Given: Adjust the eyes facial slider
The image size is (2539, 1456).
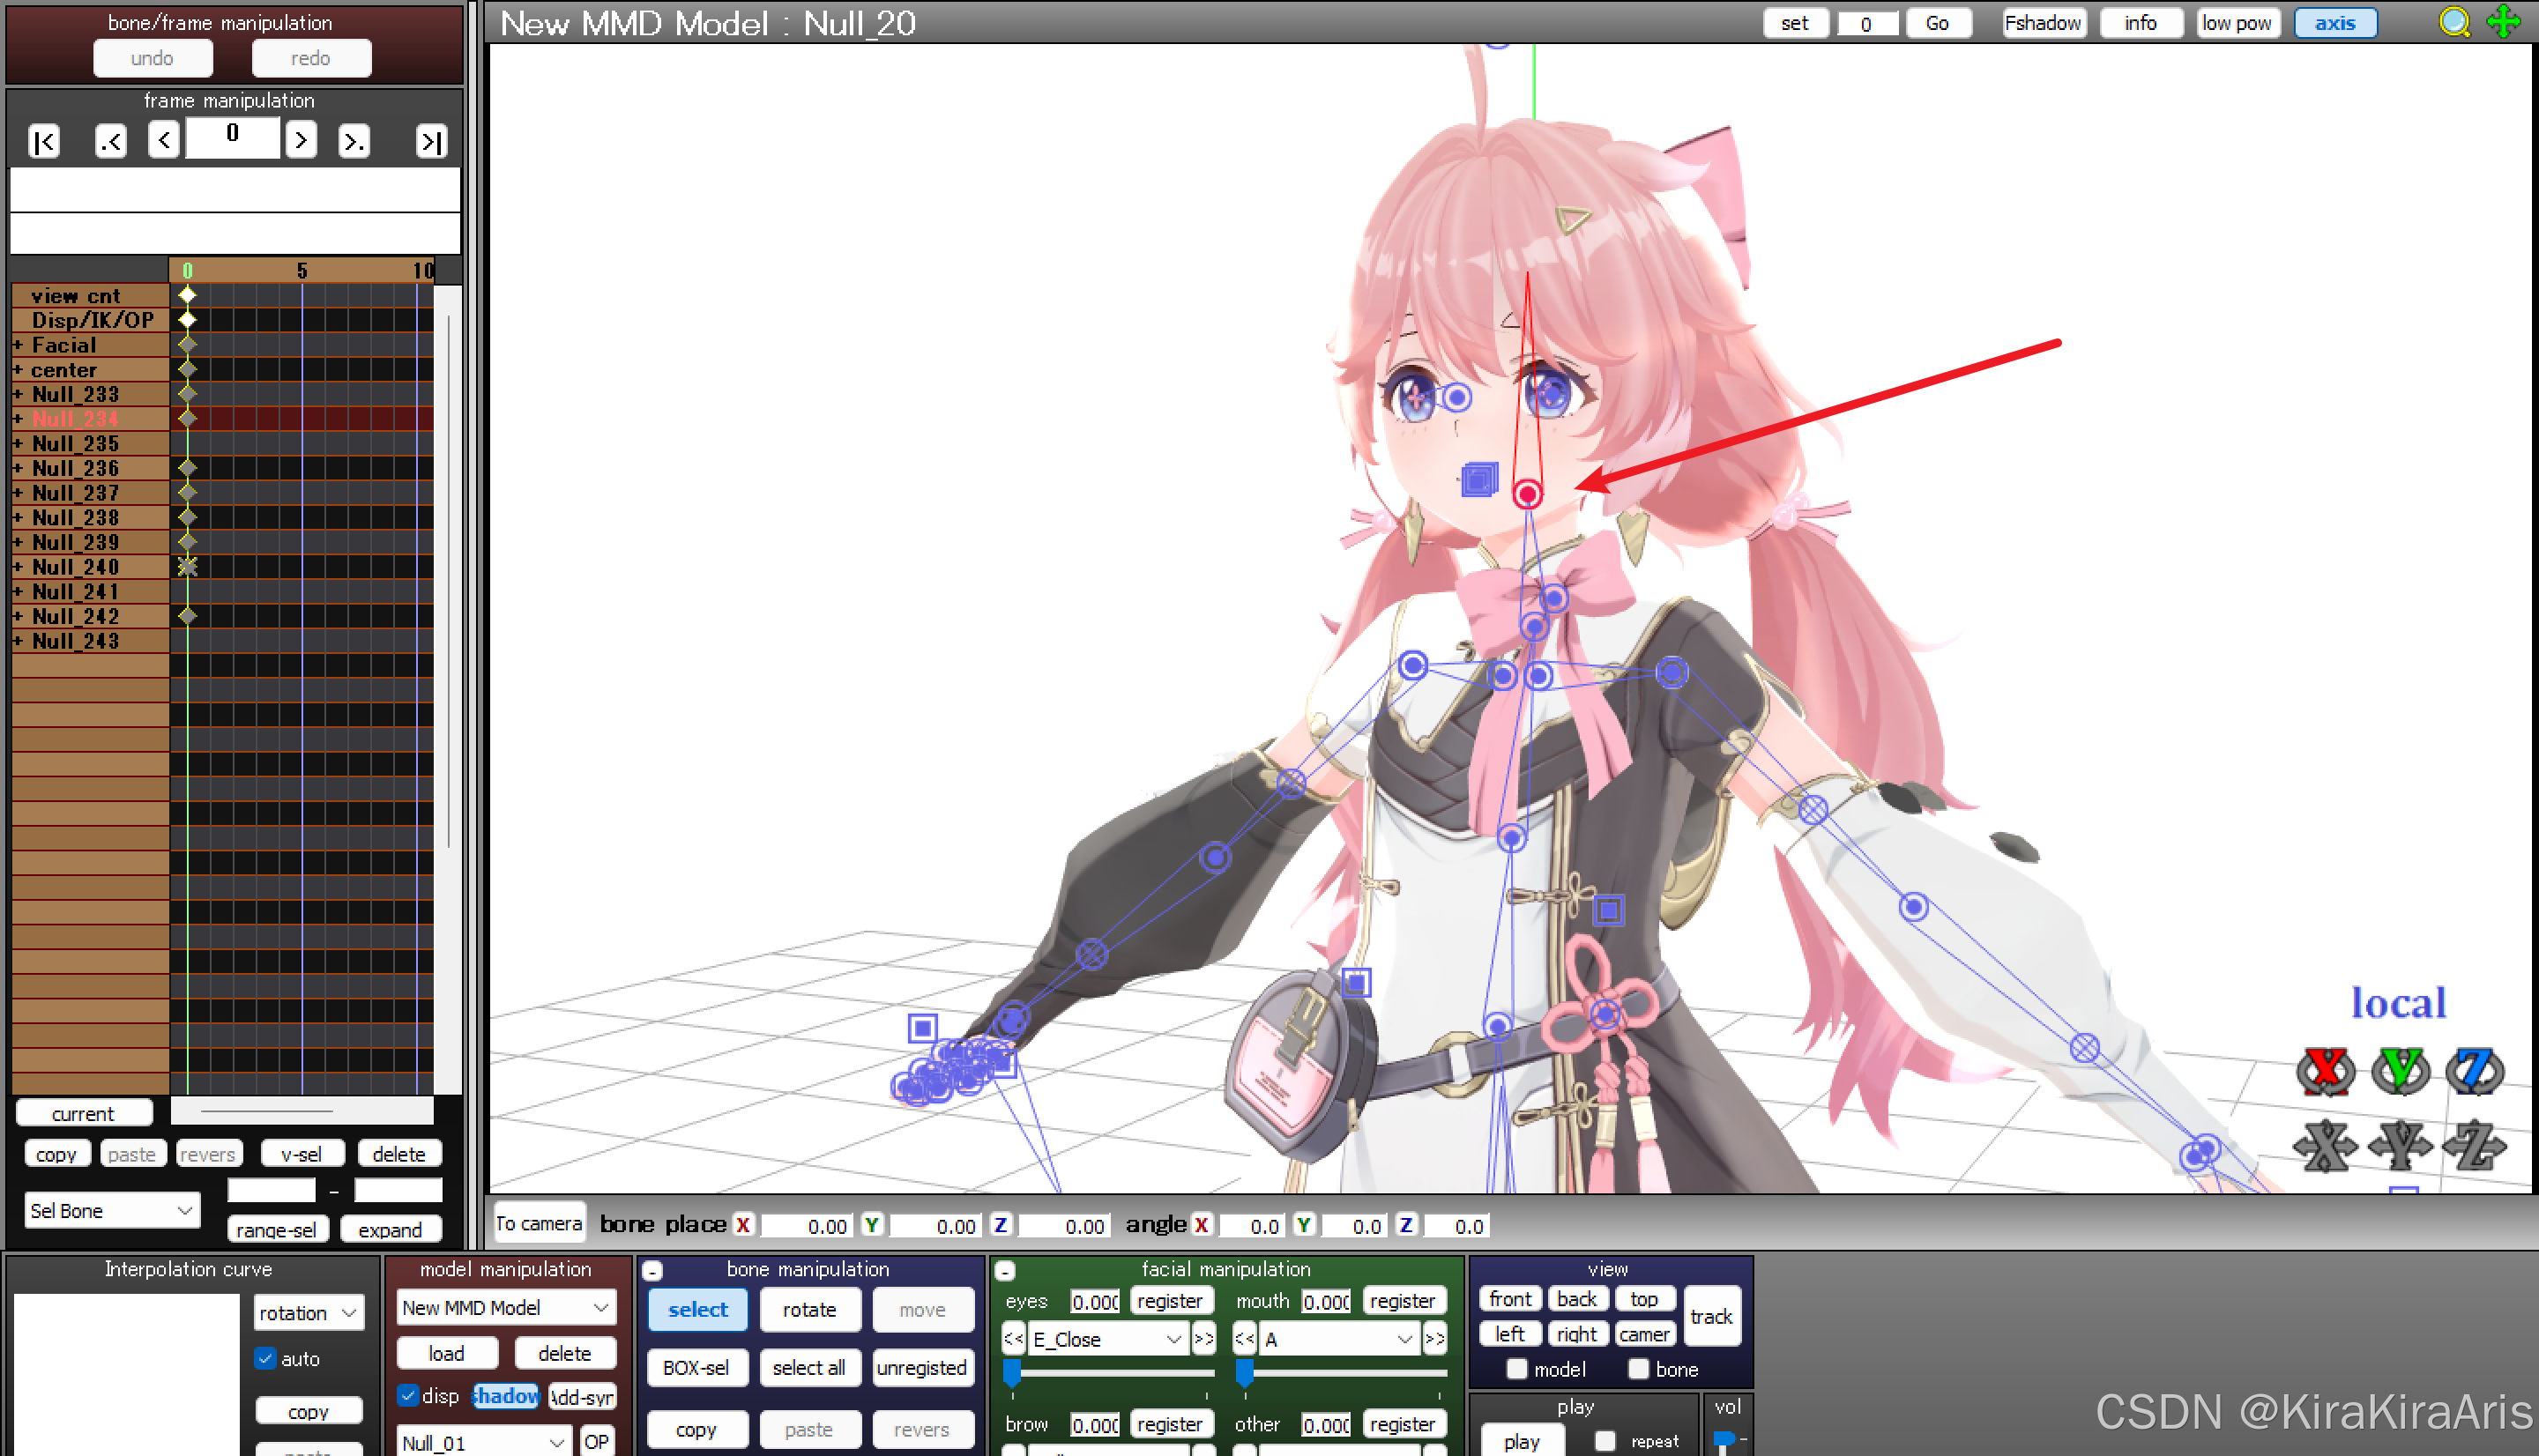Looking at the screenshot, I should [1012, 1371].
